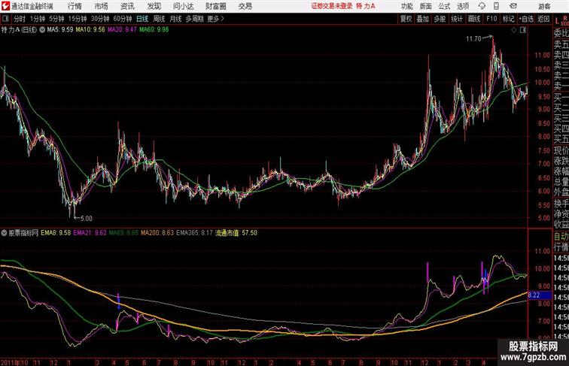Screen dimensions: 569x366
Task: Click the MA5: 9.59 indicator label
Action: click(60, 30)
